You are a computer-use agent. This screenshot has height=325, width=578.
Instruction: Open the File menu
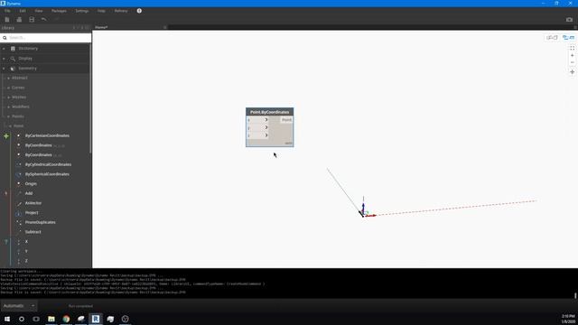click(x=7, y=11)
